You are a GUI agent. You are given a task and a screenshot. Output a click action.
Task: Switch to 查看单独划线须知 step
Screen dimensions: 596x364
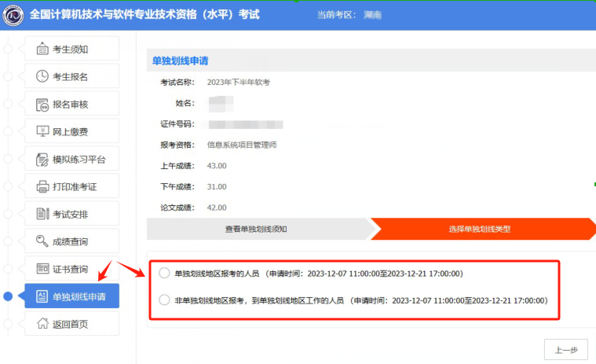click(x=257, y=229)
